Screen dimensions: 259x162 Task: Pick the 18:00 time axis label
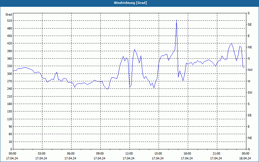(188, 154)
